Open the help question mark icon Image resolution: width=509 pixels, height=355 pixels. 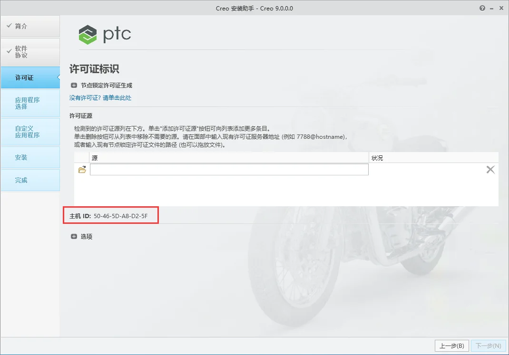pyautogui.click(x=482, y=9)
